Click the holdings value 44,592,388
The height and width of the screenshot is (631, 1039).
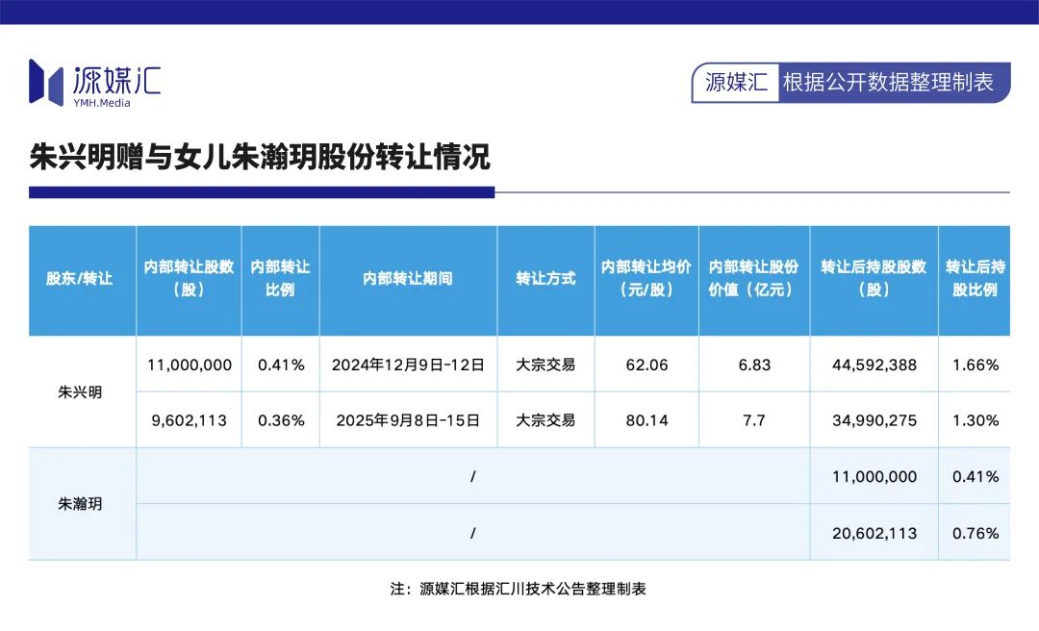pos(874,365)
